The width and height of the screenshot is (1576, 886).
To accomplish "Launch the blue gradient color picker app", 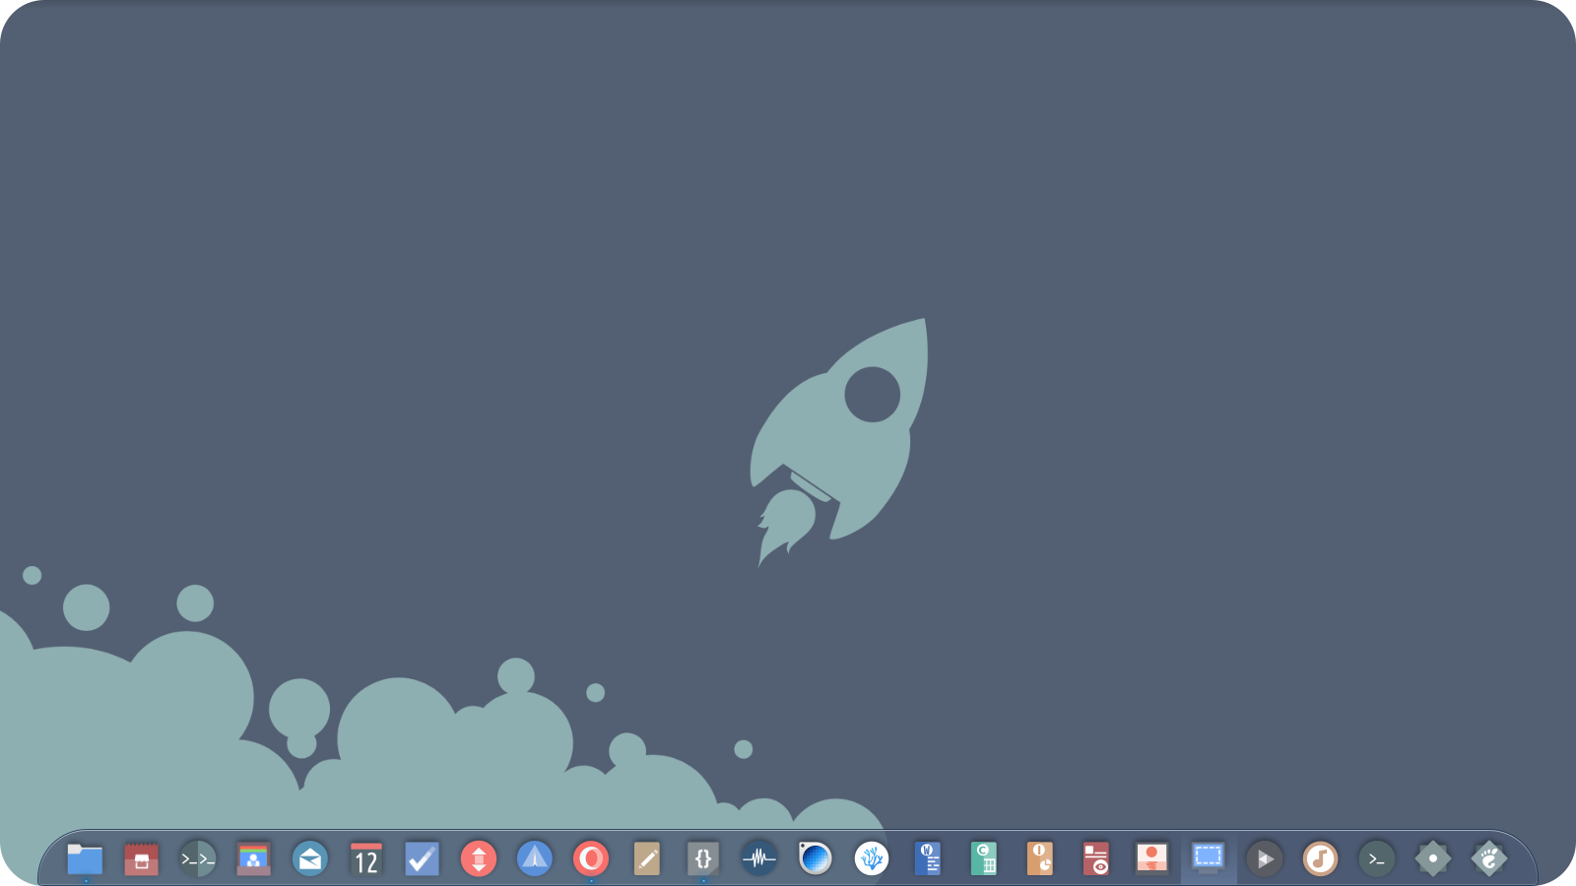I will click(816, 859).
